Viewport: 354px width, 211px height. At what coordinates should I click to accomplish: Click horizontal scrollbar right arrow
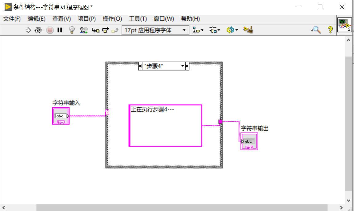341,208
